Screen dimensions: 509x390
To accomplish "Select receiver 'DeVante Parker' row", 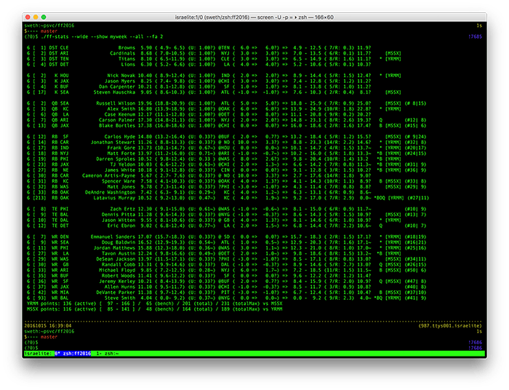I will 227,292.
